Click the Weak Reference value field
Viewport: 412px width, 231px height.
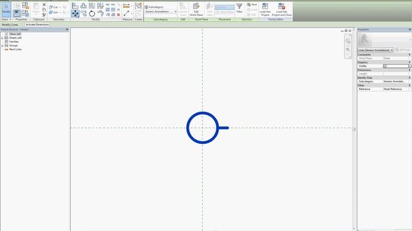(x=396, y=89)
